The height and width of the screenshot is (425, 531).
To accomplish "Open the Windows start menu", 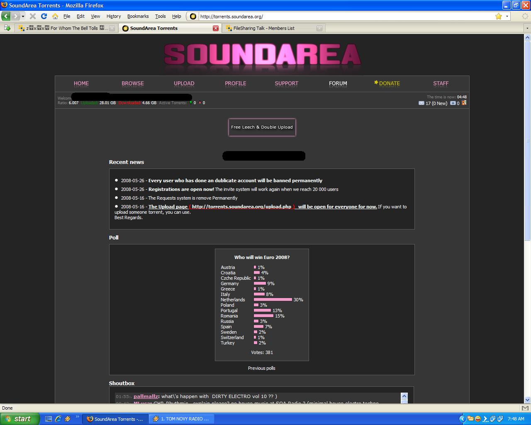I will (19, 419).
